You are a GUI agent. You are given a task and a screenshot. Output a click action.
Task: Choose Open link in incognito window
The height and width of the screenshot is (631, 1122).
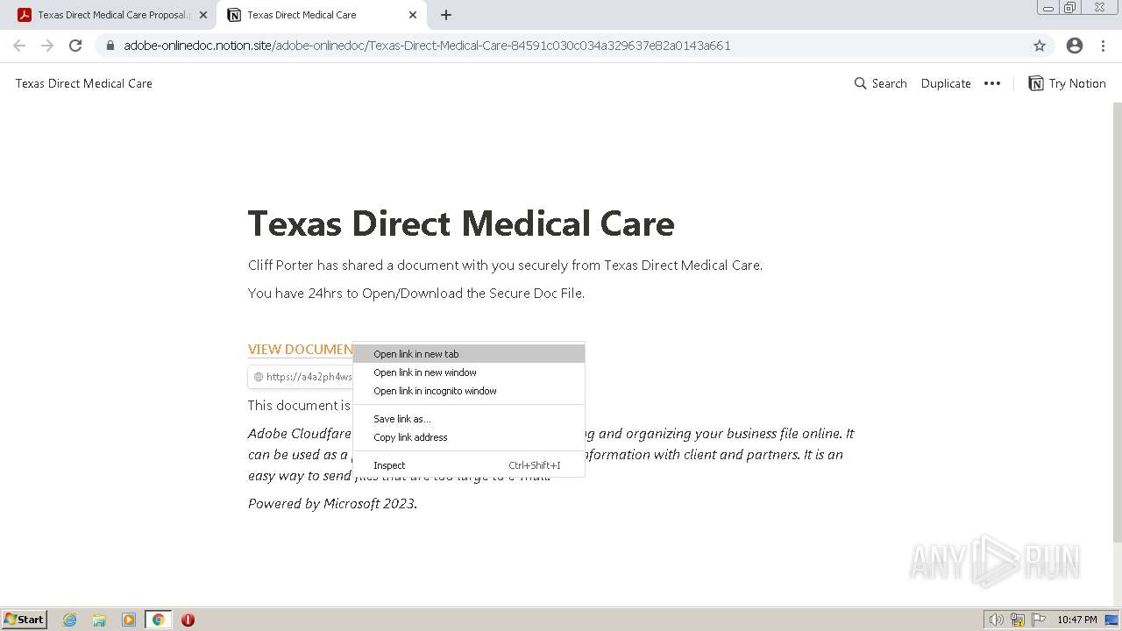pyautogui.click(x=468, y=391)
